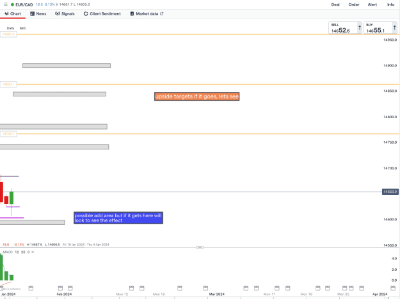Image resolution: width=400 pixels, height=299 pixels.
Task: Select the grey rectangle near 14600.0
Action: (33, 222)
